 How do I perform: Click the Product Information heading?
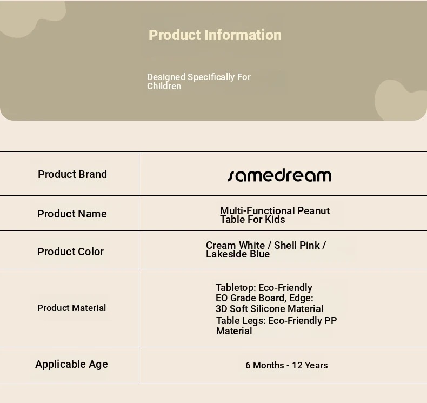click(215, 35)
